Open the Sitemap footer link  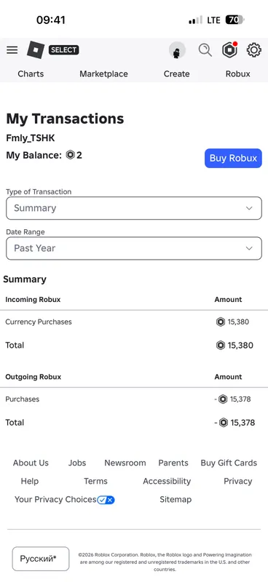176,500
